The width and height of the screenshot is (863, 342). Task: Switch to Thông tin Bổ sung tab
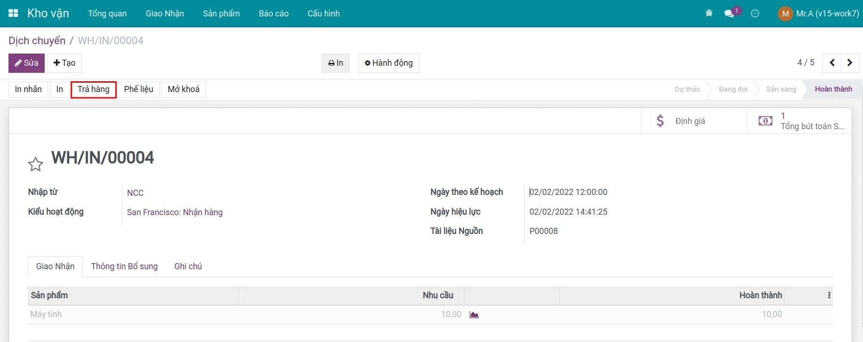click(x=124, y=266)
